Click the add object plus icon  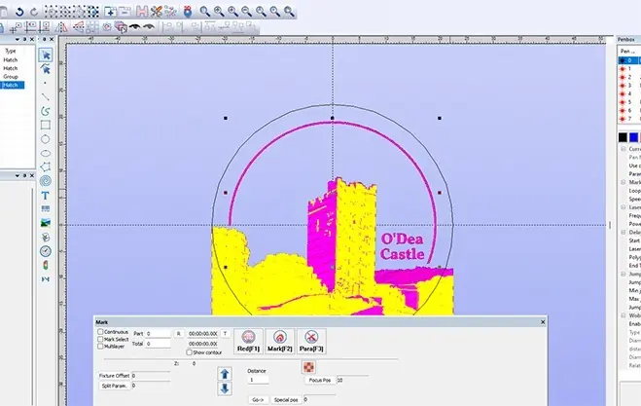(110, 12)
